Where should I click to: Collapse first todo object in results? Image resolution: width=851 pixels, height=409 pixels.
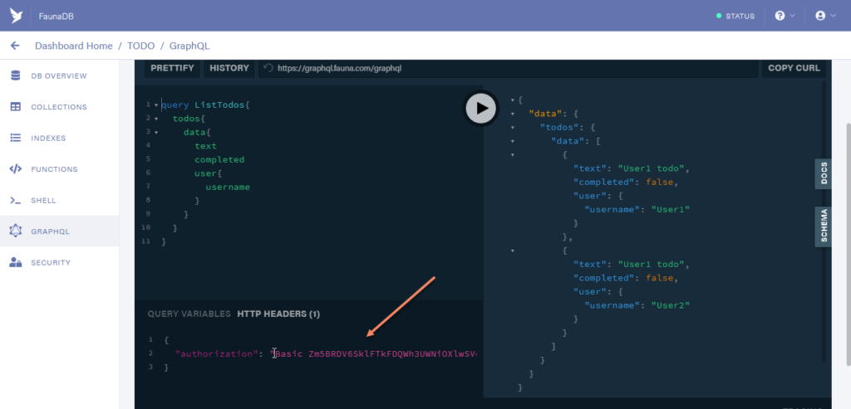(x=512, y=155)
